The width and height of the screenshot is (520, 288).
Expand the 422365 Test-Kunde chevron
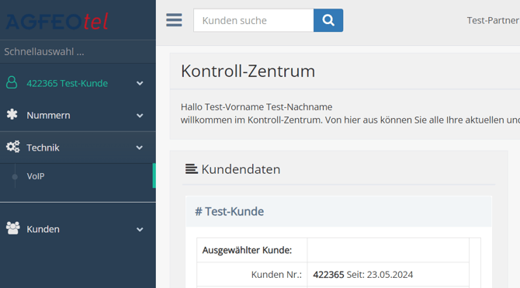[140, 83]
